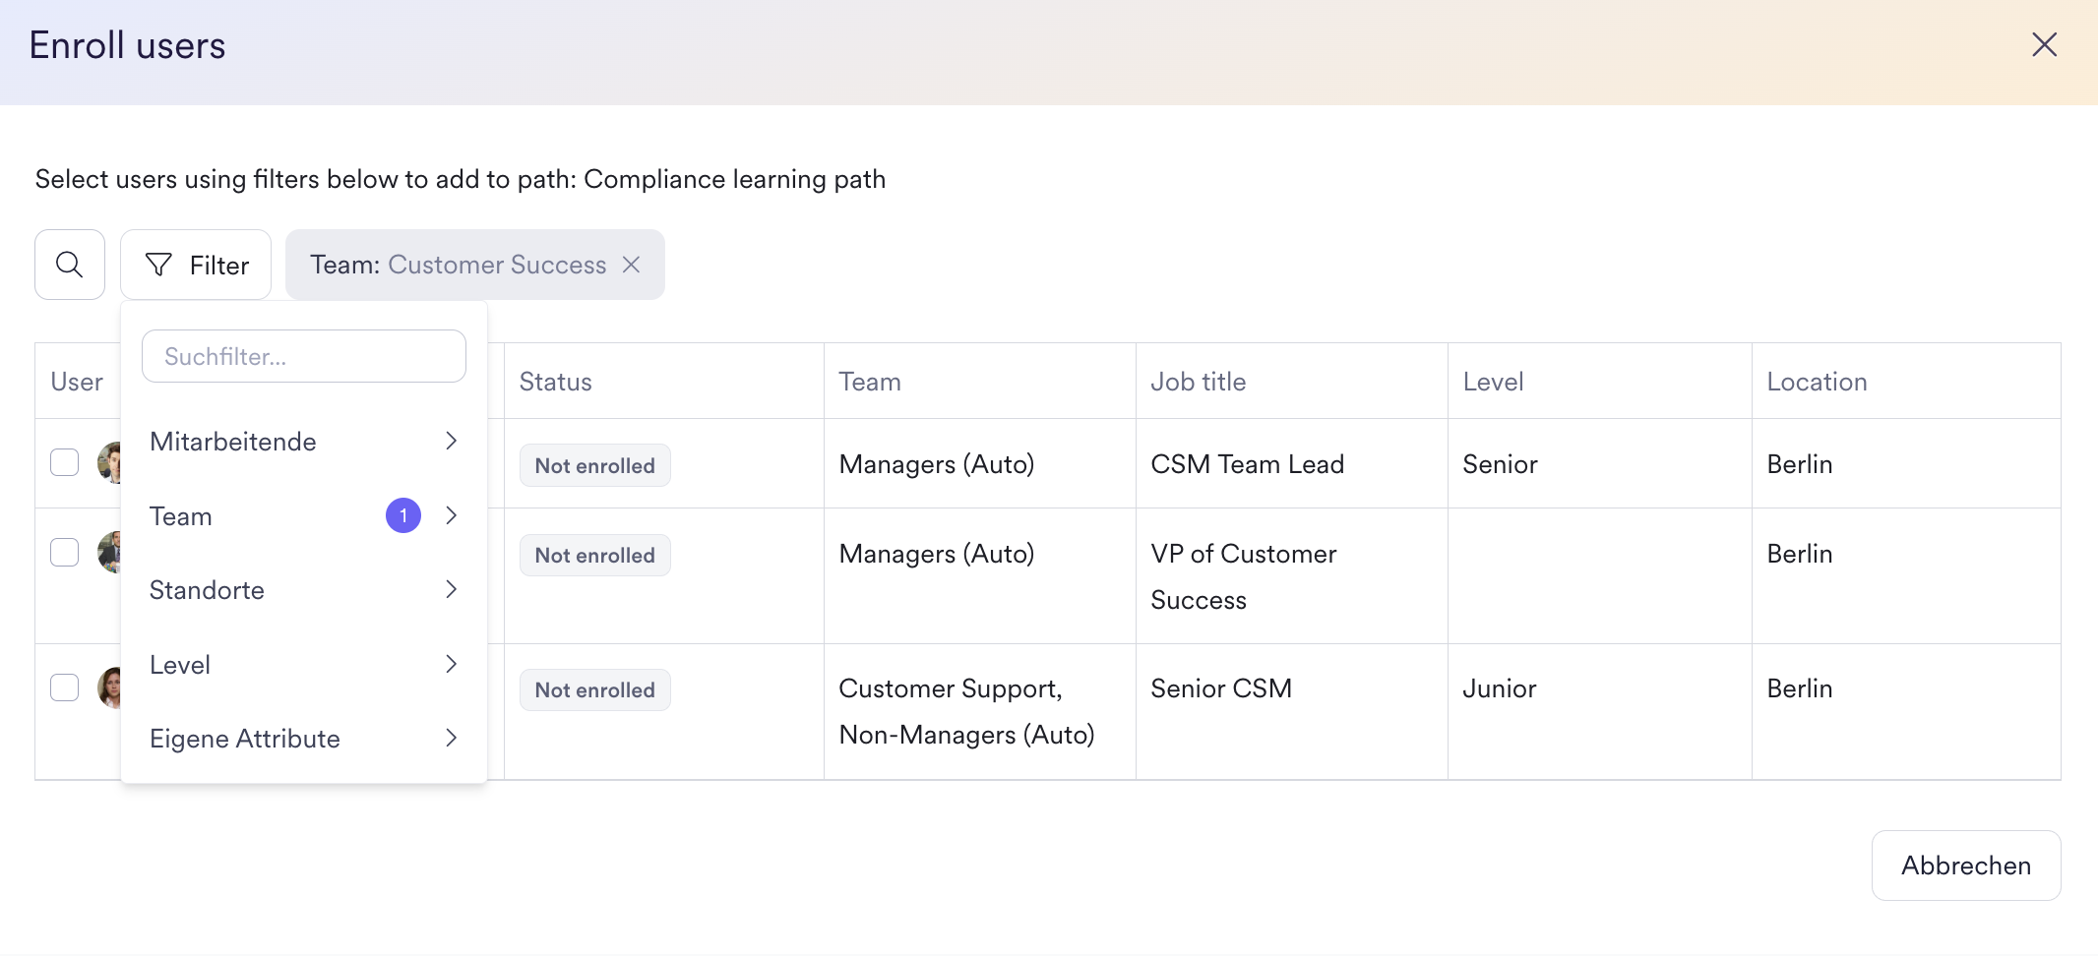Click the Abbrechen button
2098x956 pixels.
pos(1965,866)
